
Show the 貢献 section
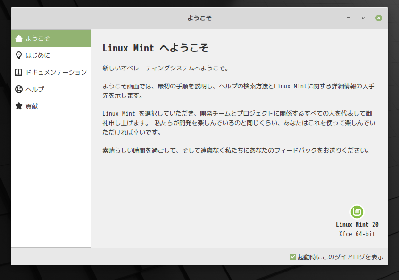coord(51,106)
